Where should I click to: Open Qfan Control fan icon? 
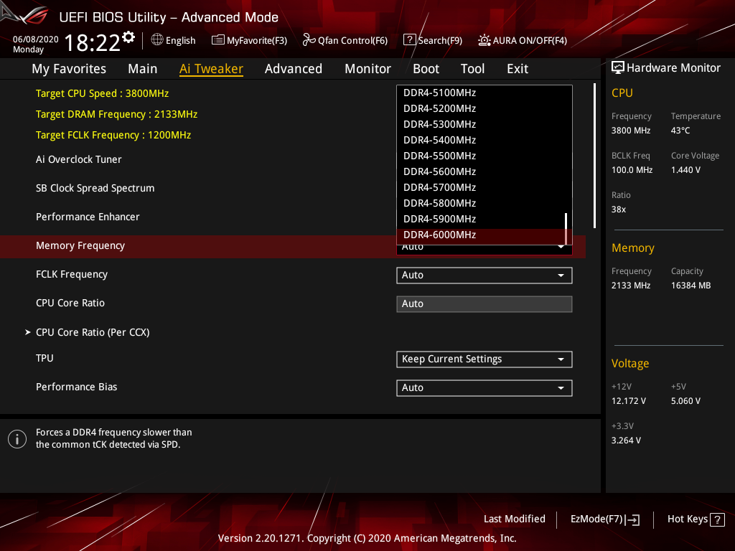(309, 40)
